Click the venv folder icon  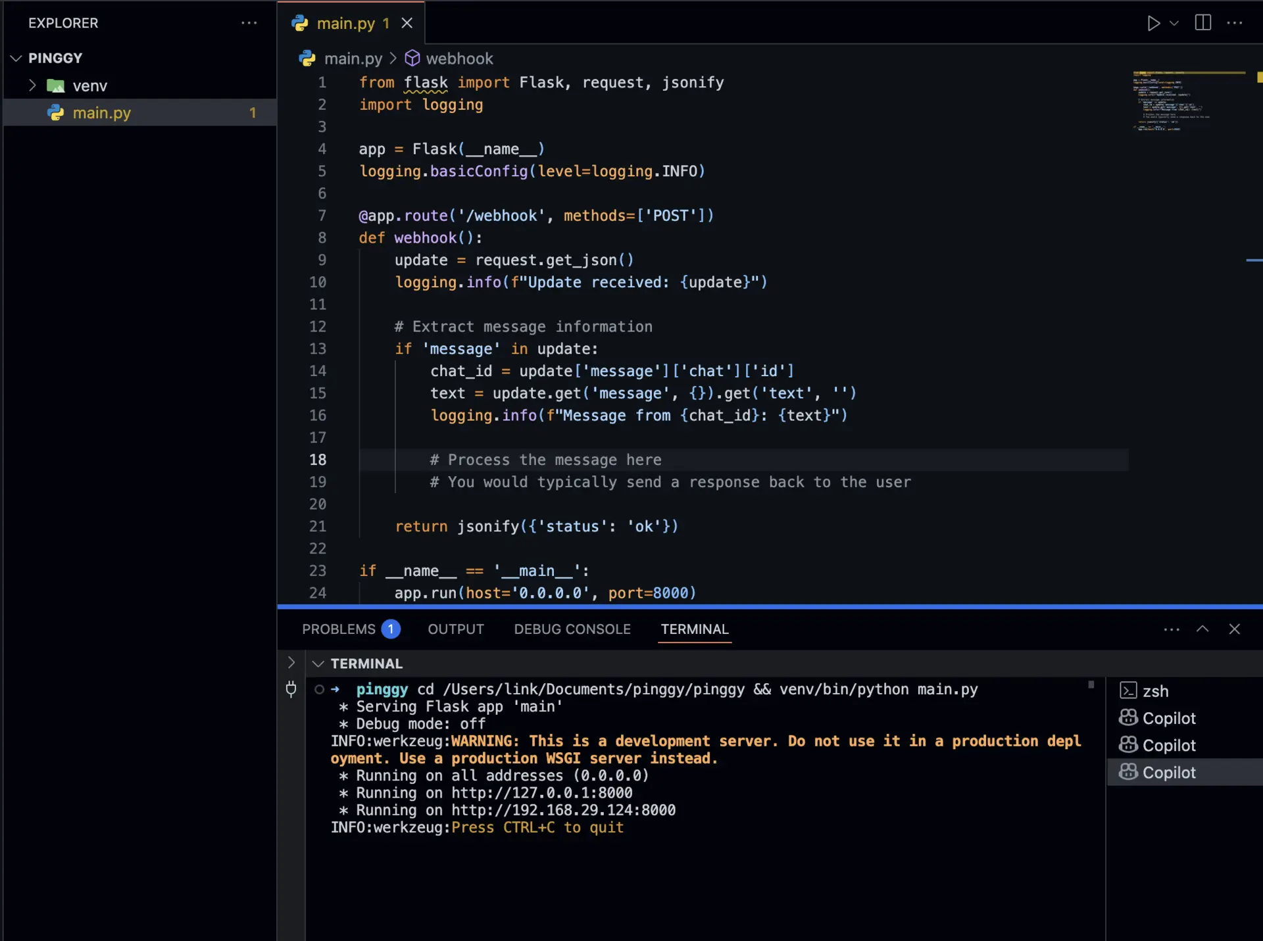point(56,85)
